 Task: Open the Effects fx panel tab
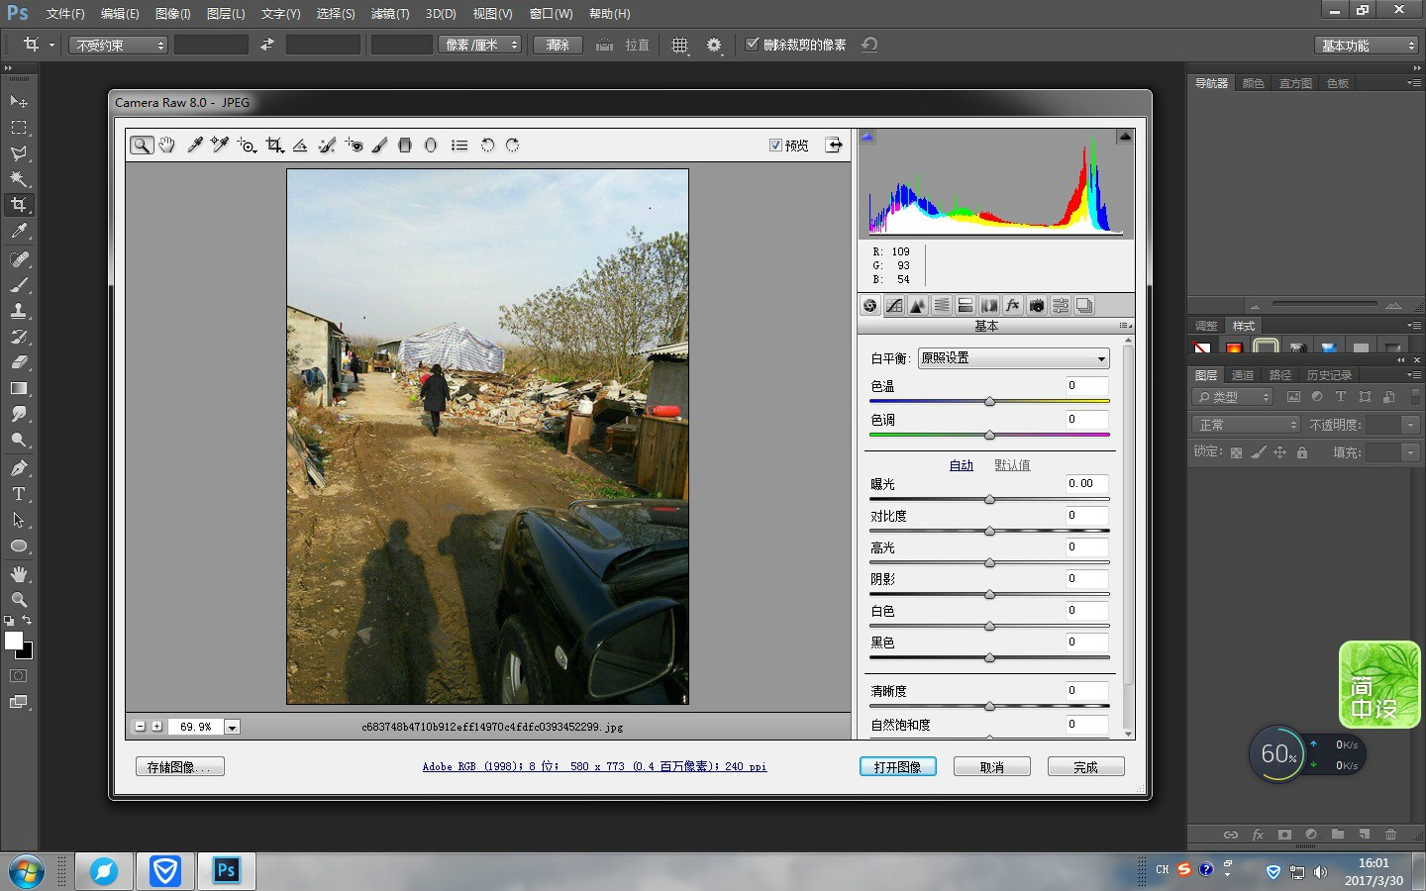(1013, 306)
